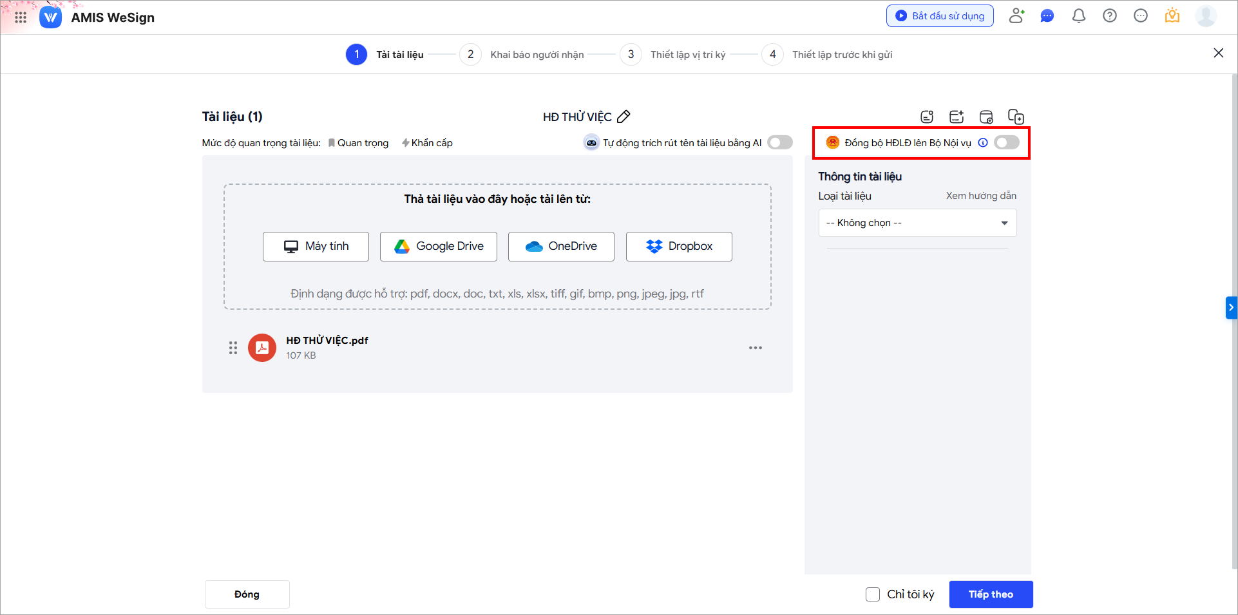Click the Tiếp theo button

[x=991, y=594]
